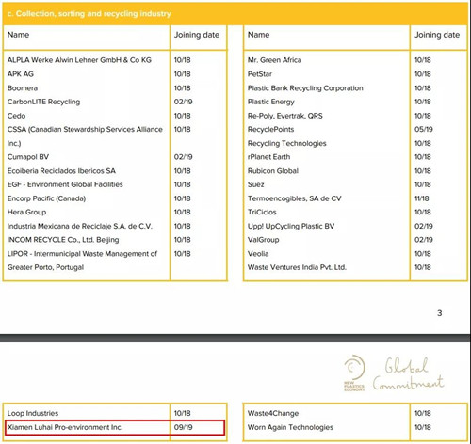Viewport: 471px width, 444px height.
Task: Select the '02/19' date beside CarbonLITE Recycling
Action: pos(184,102)
